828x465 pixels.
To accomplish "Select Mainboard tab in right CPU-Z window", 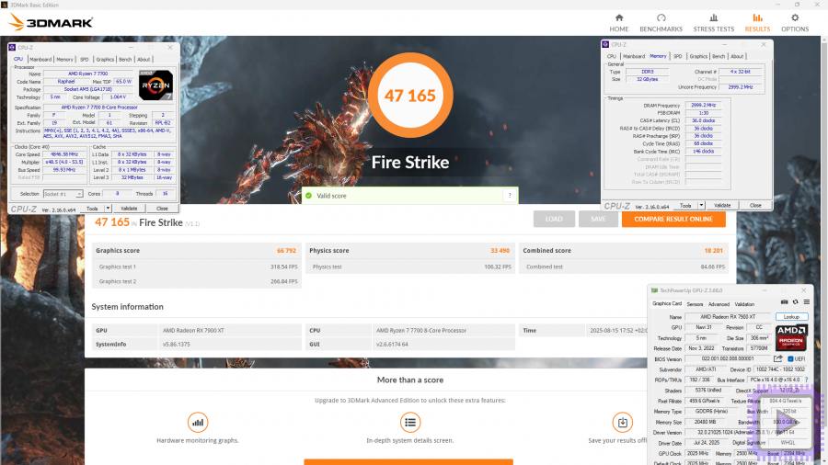I will pyautogui.click(x=634, y=56).
